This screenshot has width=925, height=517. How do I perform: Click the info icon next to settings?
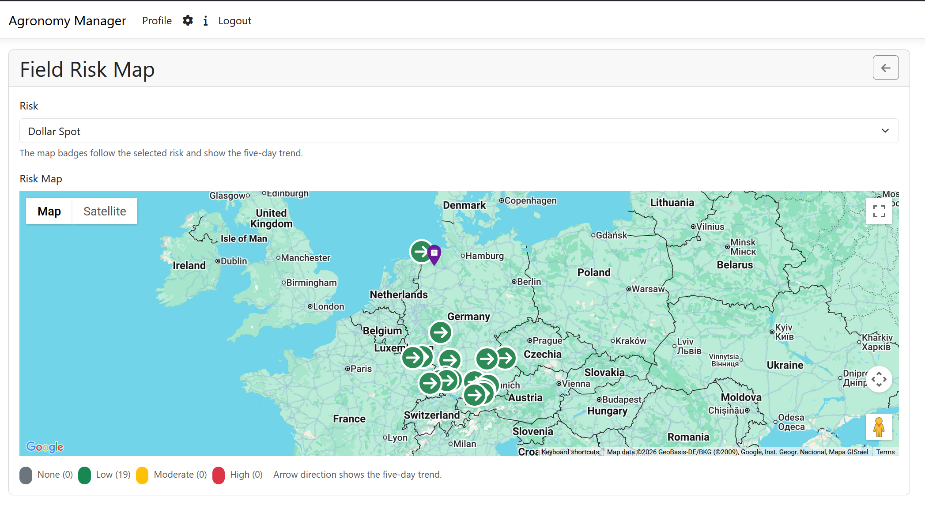coord(205,21)
